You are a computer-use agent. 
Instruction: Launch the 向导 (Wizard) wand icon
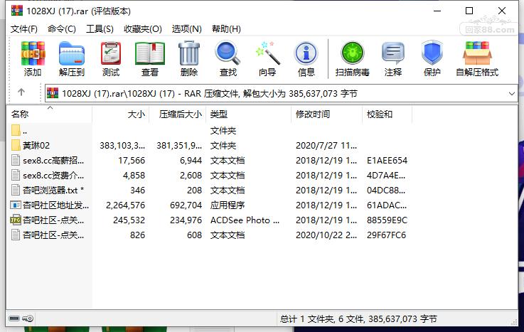[x=267, y=53]
